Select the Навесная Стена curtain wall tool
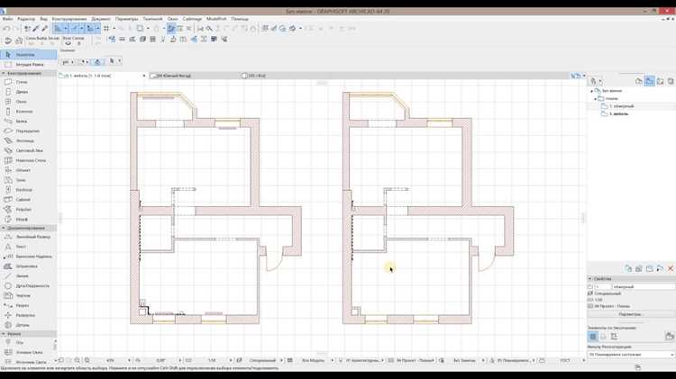 tap(28, 160)
